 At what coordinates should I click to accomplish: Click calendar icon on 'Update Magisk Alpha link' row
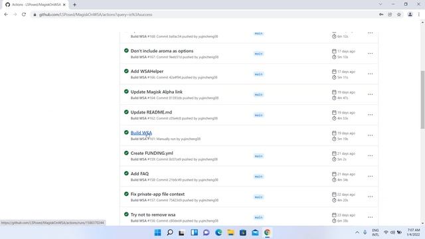334,92
